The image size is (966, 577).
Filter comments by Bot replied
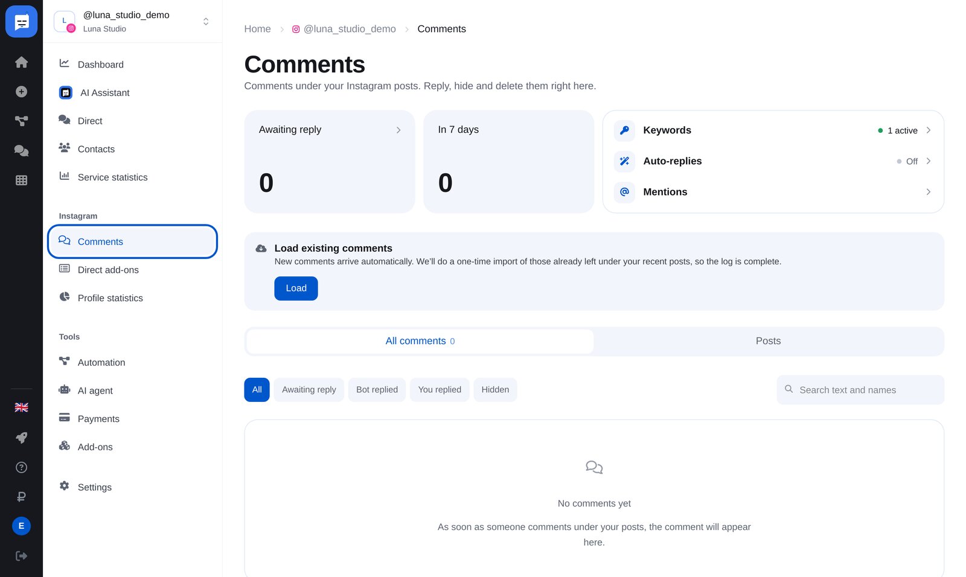[x=377, y=390]
